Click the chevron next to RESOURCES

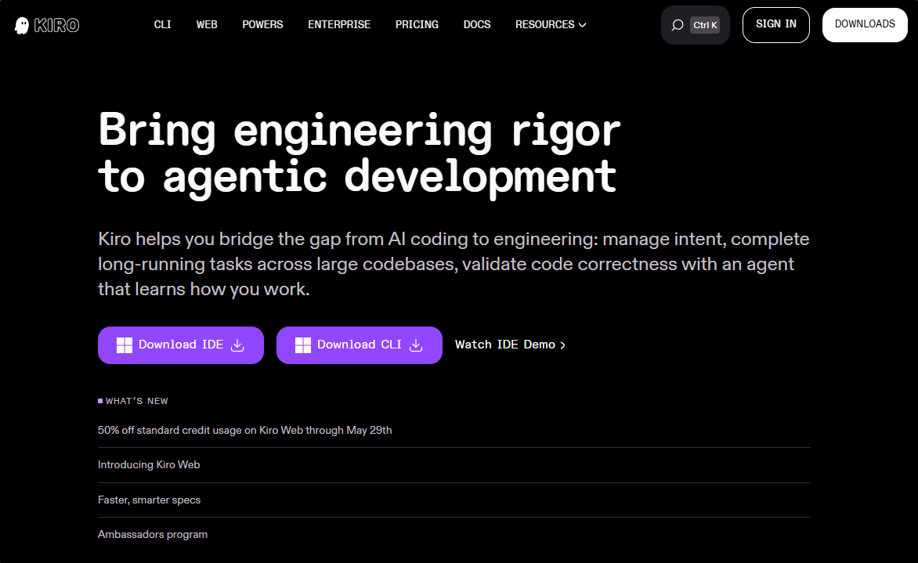582,25
